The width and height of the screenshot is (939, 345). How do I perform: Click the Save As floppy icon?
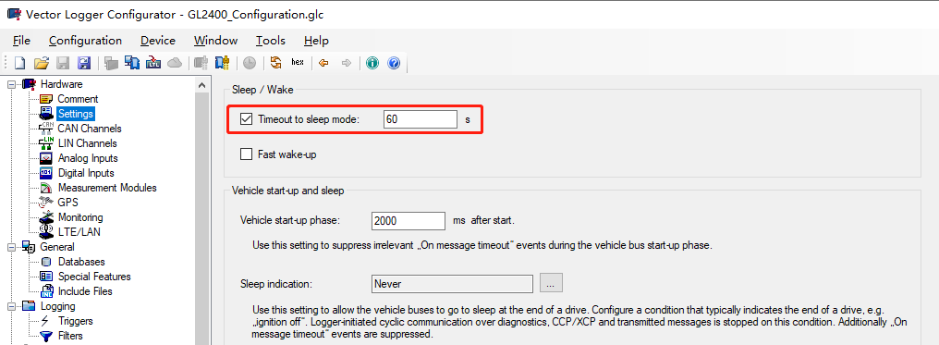84,63
